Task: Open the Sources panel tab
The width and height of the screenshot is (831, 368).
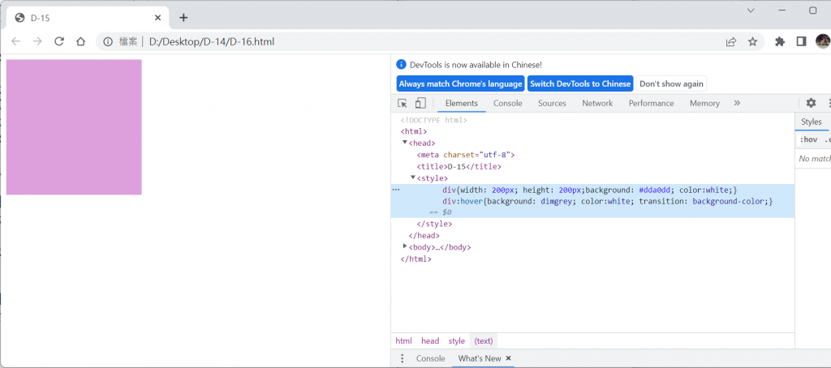Action: point(552,103)
